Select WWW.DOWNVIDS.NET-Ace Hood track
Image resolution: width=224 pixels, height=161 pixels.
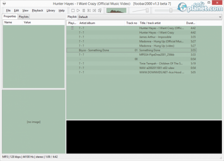131,72
